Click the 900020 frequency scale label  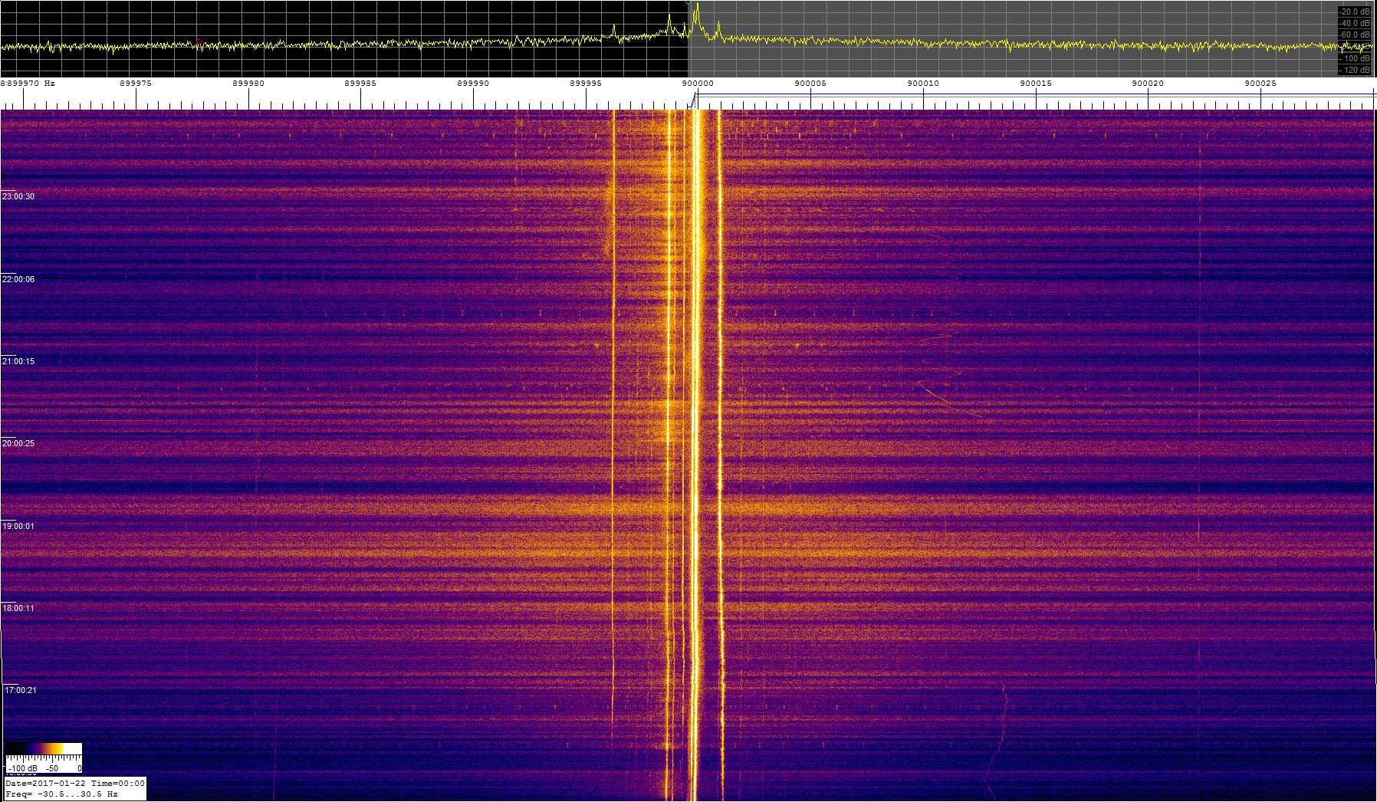pyautogui.click(x=1148, y=83)
